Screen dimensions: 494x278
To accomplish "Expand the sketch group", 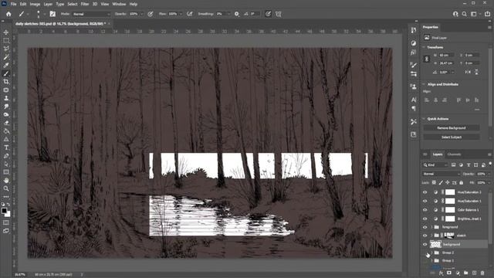I will tap(431, 236).
